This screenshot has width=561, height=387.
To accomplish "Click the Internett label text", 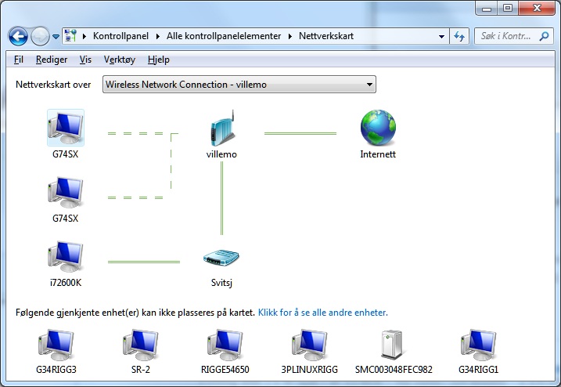I will [378, 154].
